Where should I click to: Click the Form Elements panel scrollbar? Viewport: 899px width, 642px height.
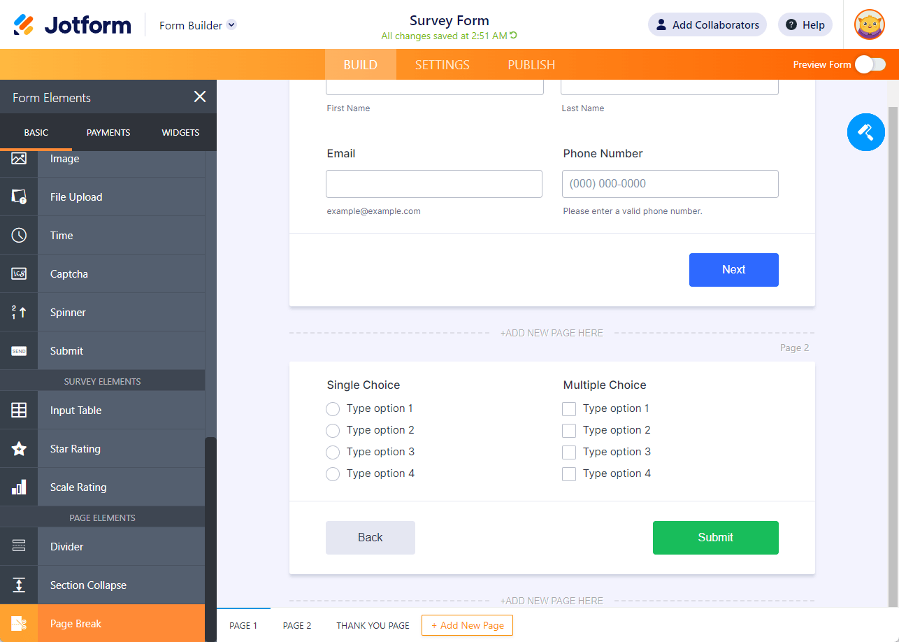click(x=210, y=538)
